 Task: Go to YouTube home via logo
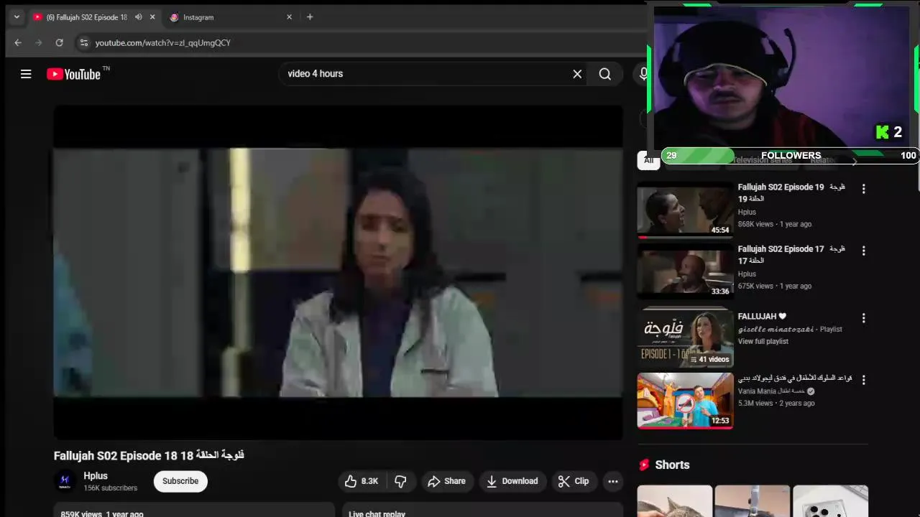click(x=73, y=74)
